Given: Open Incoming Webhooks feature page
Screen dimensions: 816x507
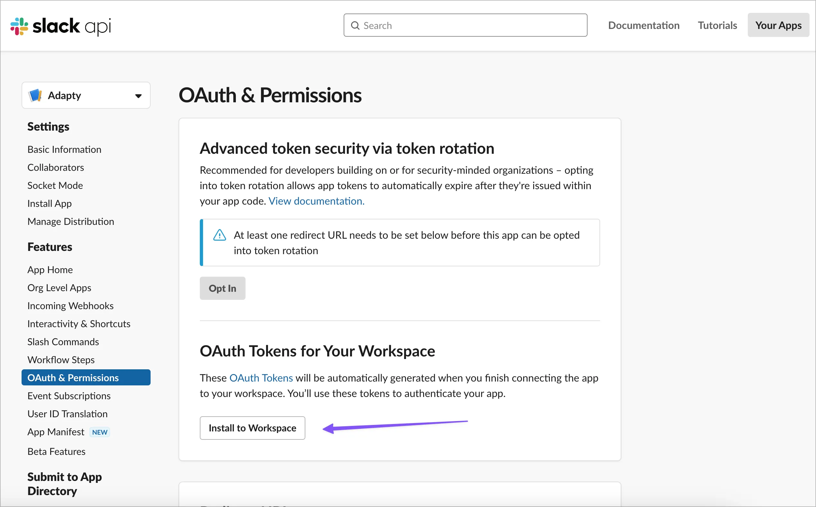Looking at the screenshot, I should click(70, 306).
